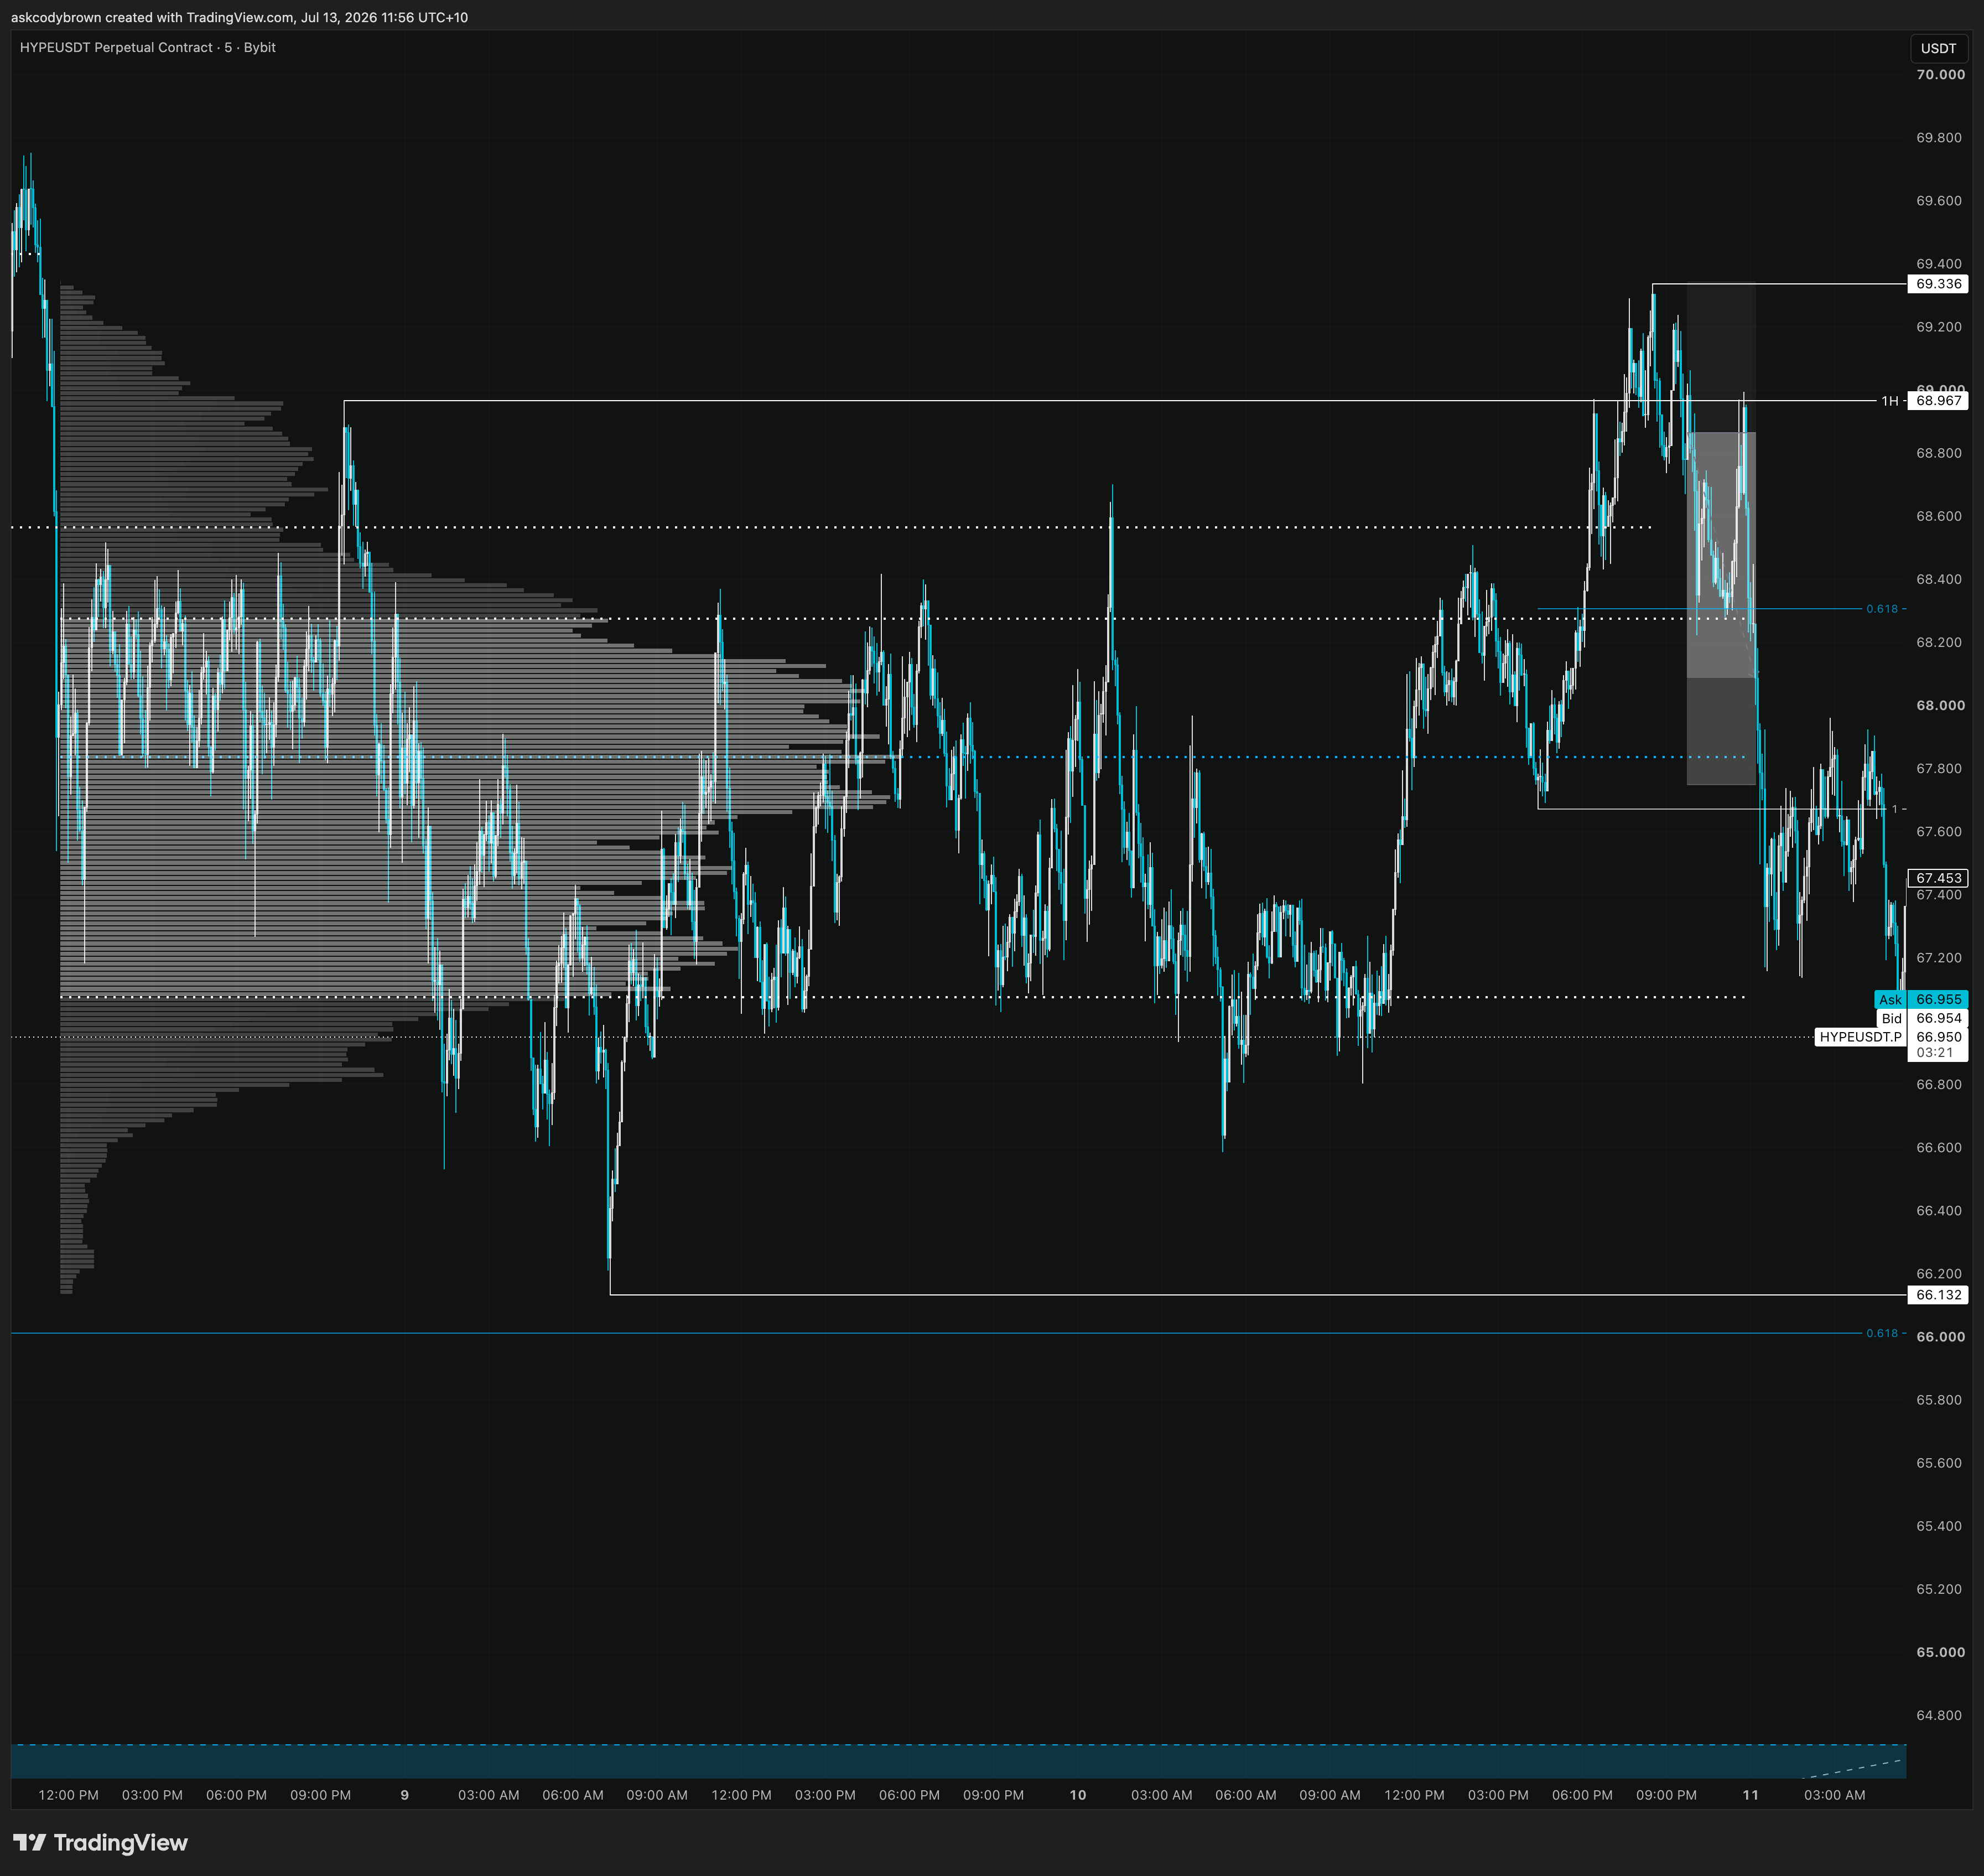This screenshot has width=1984, height=1876.
Task: Click the 67.200 price axis tick
Action: pos(1939,958)
